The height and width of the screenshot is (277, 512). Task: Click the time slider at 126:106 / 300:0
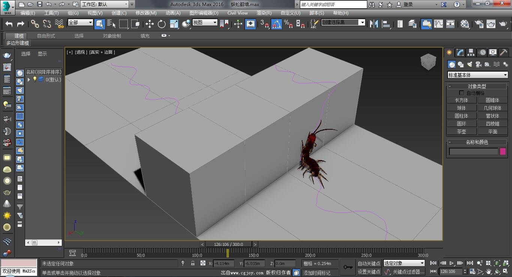[x=229, y=244]
